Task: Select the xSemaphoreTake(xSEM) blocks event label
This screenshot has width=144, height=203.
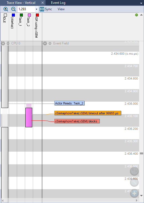Action: point(77,121)
